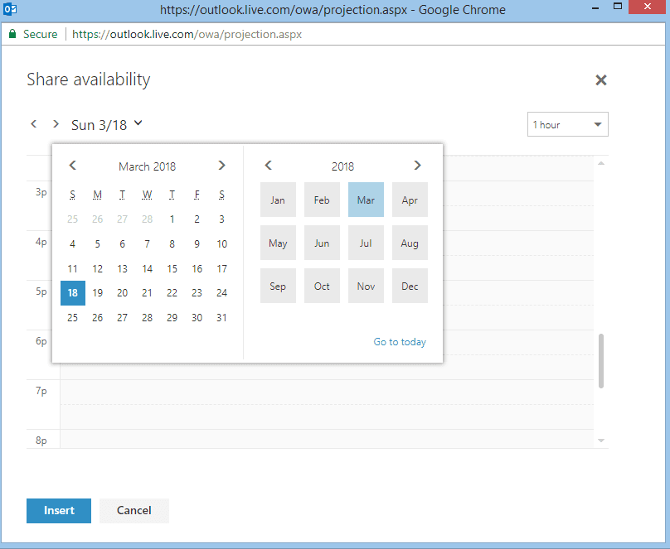Click the vertical scrollbar thumb in schedule
This screenshot has width=670, height=549.
click(601, 361)
